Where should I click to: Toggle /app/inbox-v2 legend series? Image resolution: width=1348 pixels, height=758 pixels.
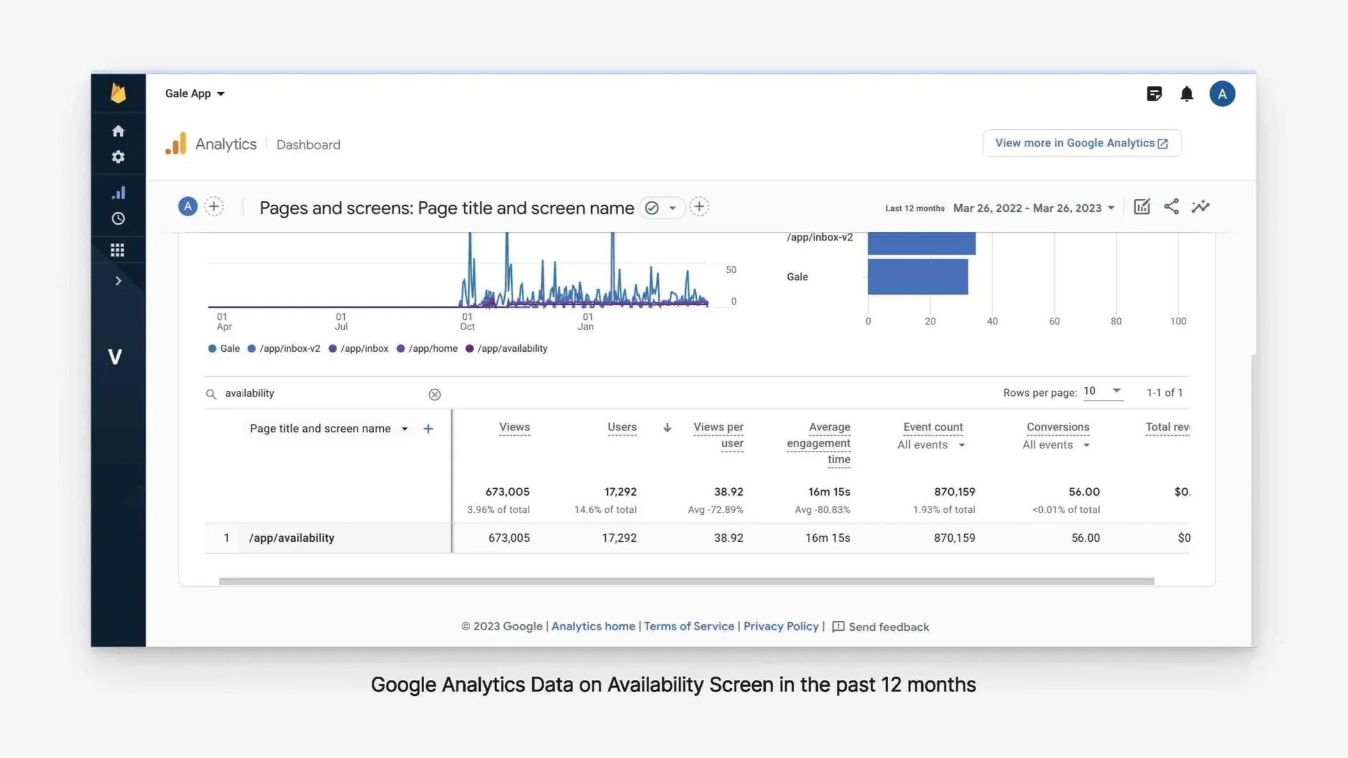283,349
